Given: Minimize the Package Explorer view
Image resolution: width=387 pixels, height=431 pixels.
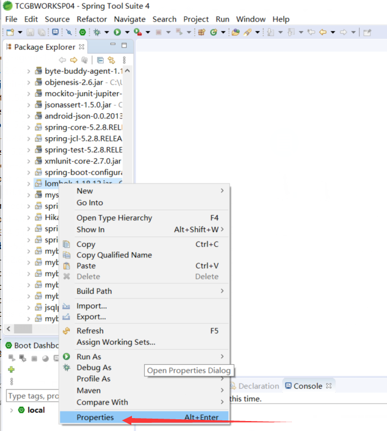Looking at the screenshot, I should point(113,44).
